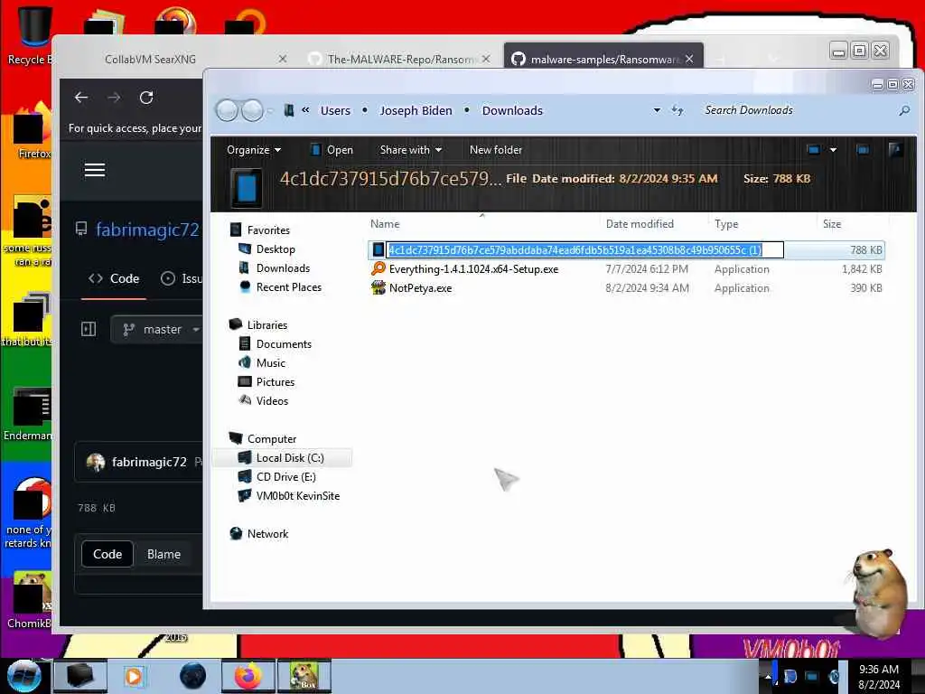Screen dimensions: 925x694
Task: Open the Music library
Action: coord(271,363)
